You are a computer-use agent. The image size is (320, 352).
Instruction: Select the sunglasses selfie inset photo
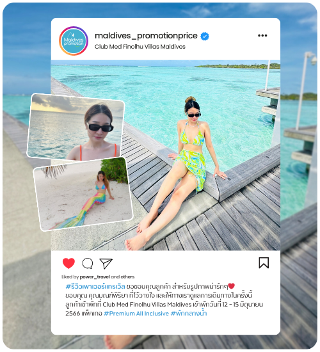point(76,127)
